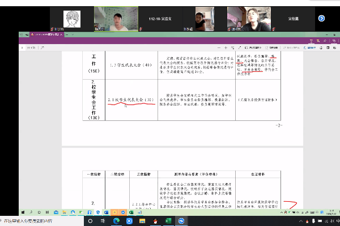Click the Windows taskbar search box
Image resolution: width=340 pixels, height=226 pixels.
pos(34,220)
